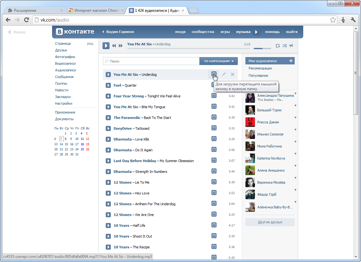
Task: Click ред. edit link beside Страница
Action: pos(90,43)
